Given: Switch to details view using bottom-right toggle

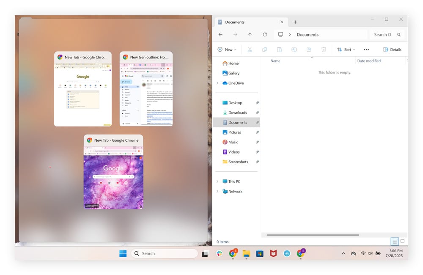Looking at the screenshot, I should coord(395,241).
